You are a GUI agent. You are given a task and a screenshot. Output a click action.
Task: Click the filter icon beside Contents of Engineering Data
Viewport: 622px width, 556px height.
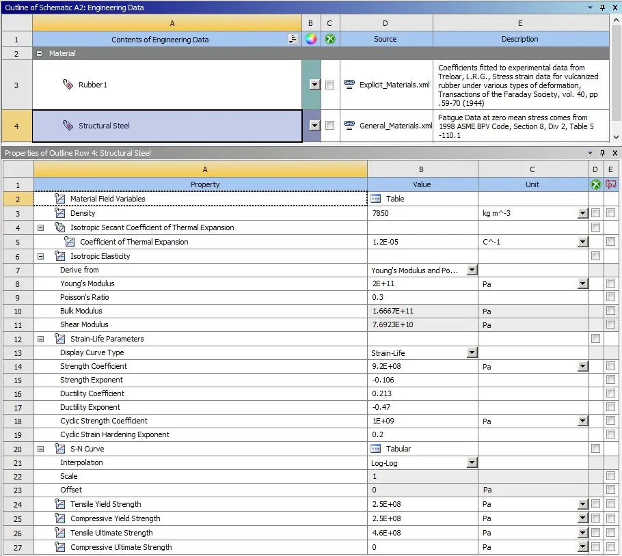pos(293,39)
